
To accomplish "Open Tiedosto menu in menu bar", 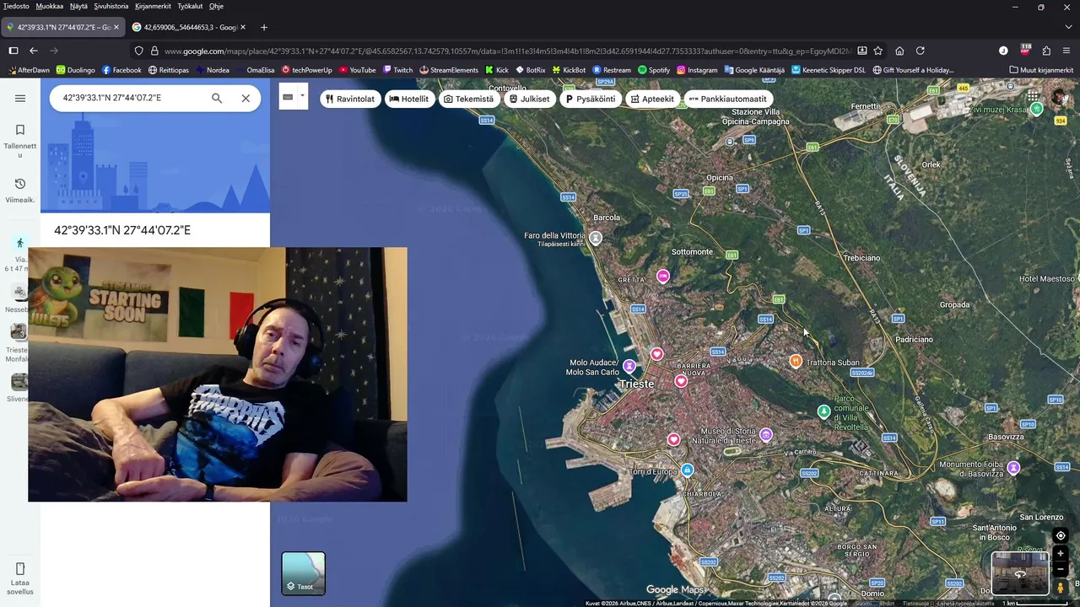I will pyautogui.click(x=16, y=6).
